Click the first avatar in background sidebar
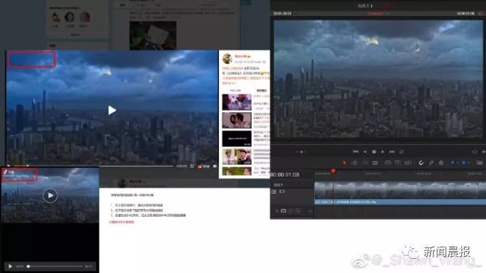 point(55,17)
